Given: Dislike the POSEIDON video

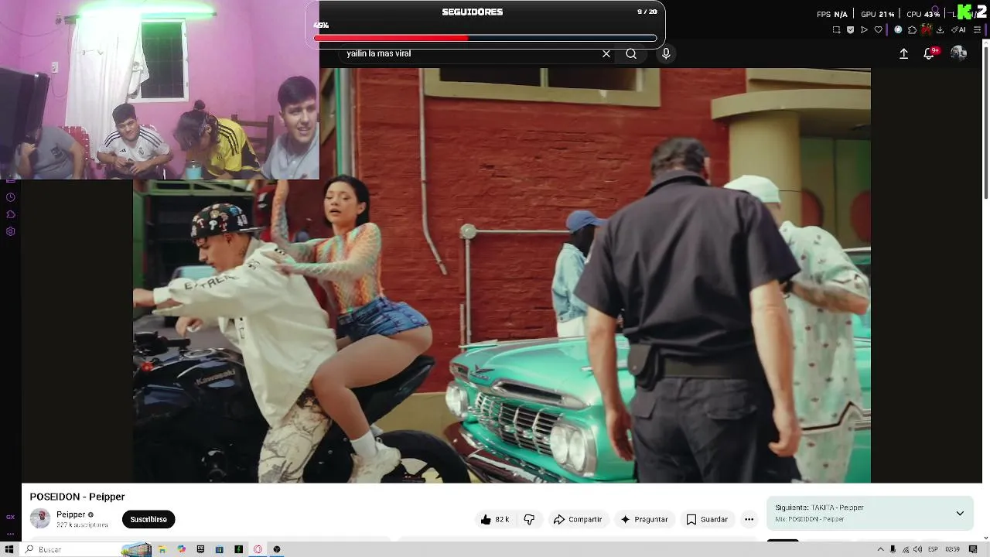Looking at the screenshot, I should (529, 519).
